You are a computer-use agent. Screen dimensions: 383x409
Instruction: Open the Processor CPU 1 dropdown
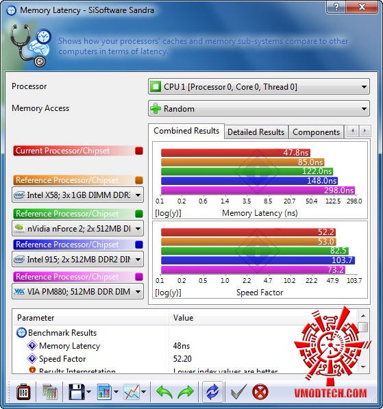pos(259,86)
